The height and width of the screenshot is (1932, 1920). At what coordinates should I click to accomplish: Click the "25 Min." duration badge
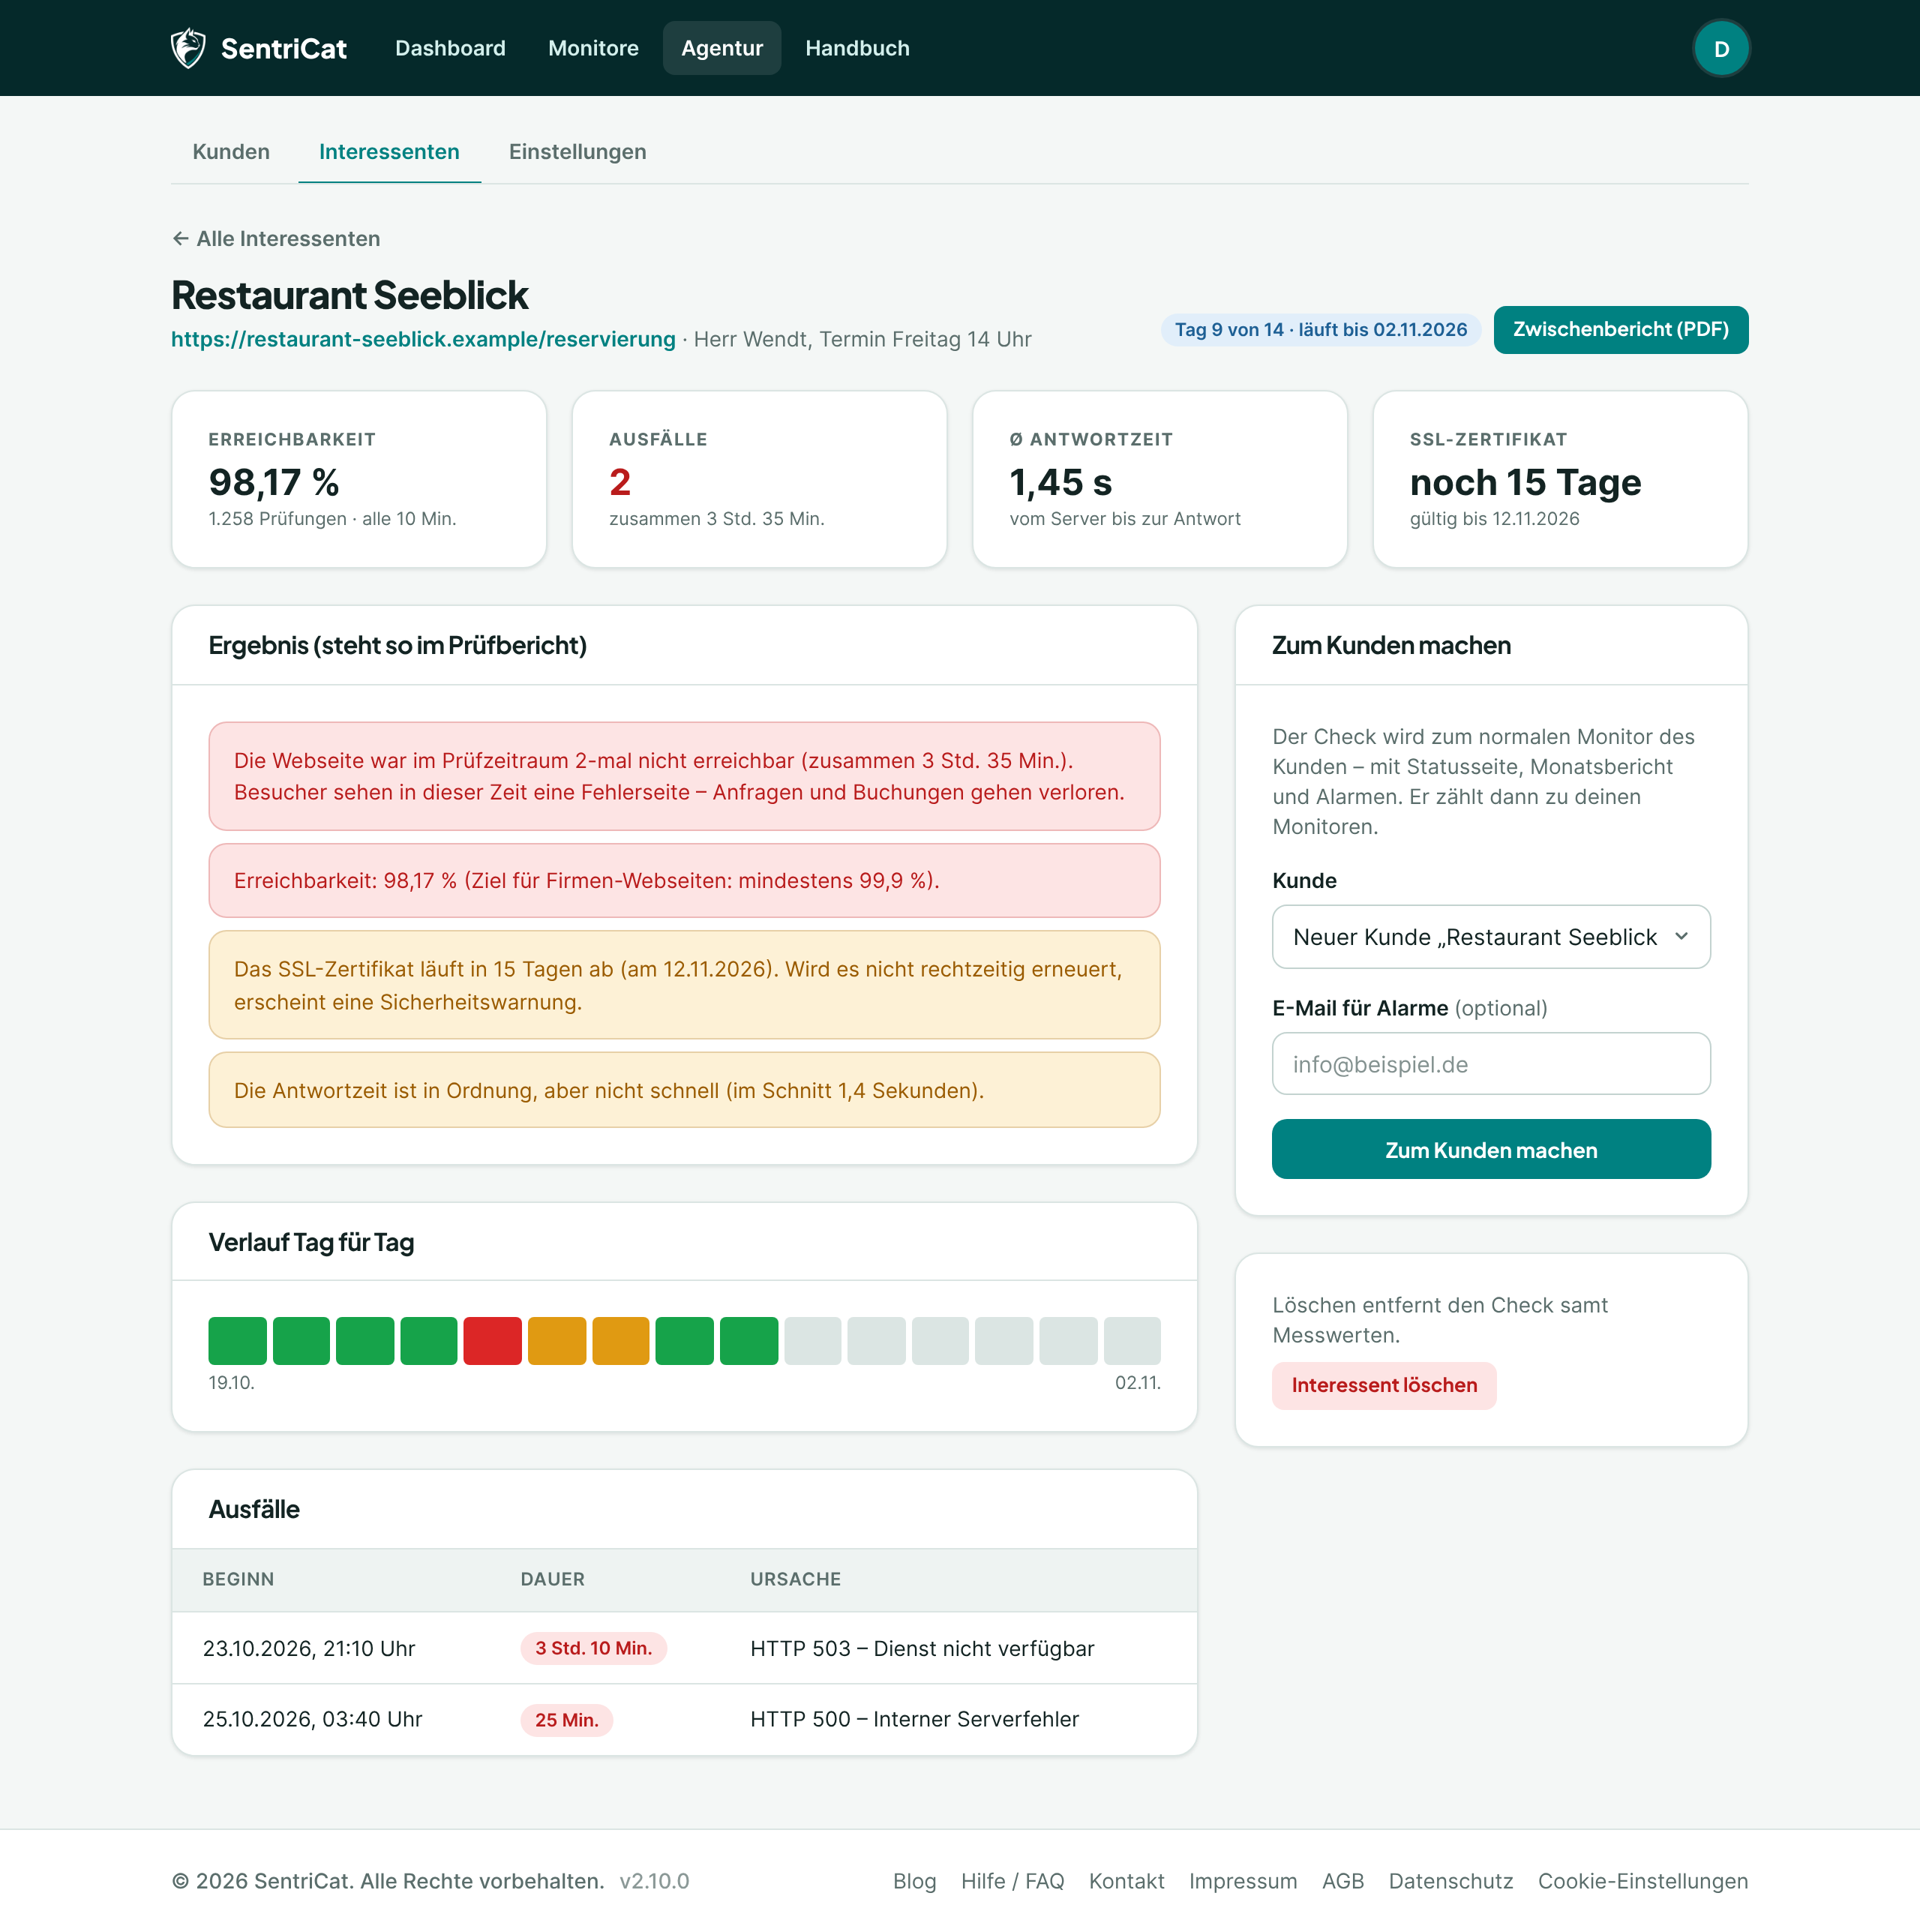tap(566, 1720)
